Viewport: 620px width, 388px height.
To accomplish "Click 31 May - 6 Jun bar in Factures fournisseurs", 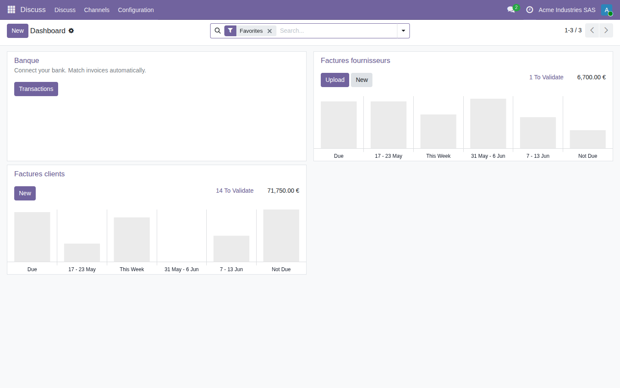I will click(488, 124).
